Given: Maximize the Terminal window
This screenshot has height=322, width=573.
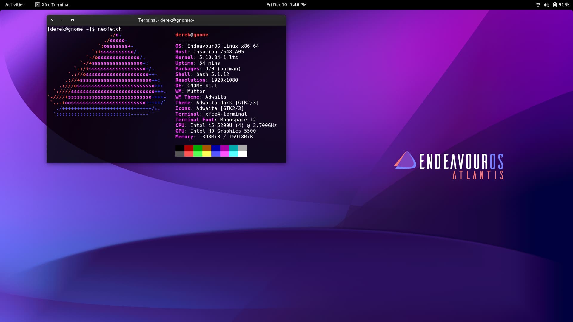Looking at the screenshot, I should (x=72, y=20).
